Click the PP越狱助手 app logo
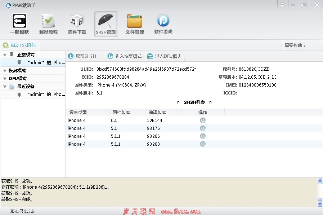The image size is (323, 215). point(8,5)
